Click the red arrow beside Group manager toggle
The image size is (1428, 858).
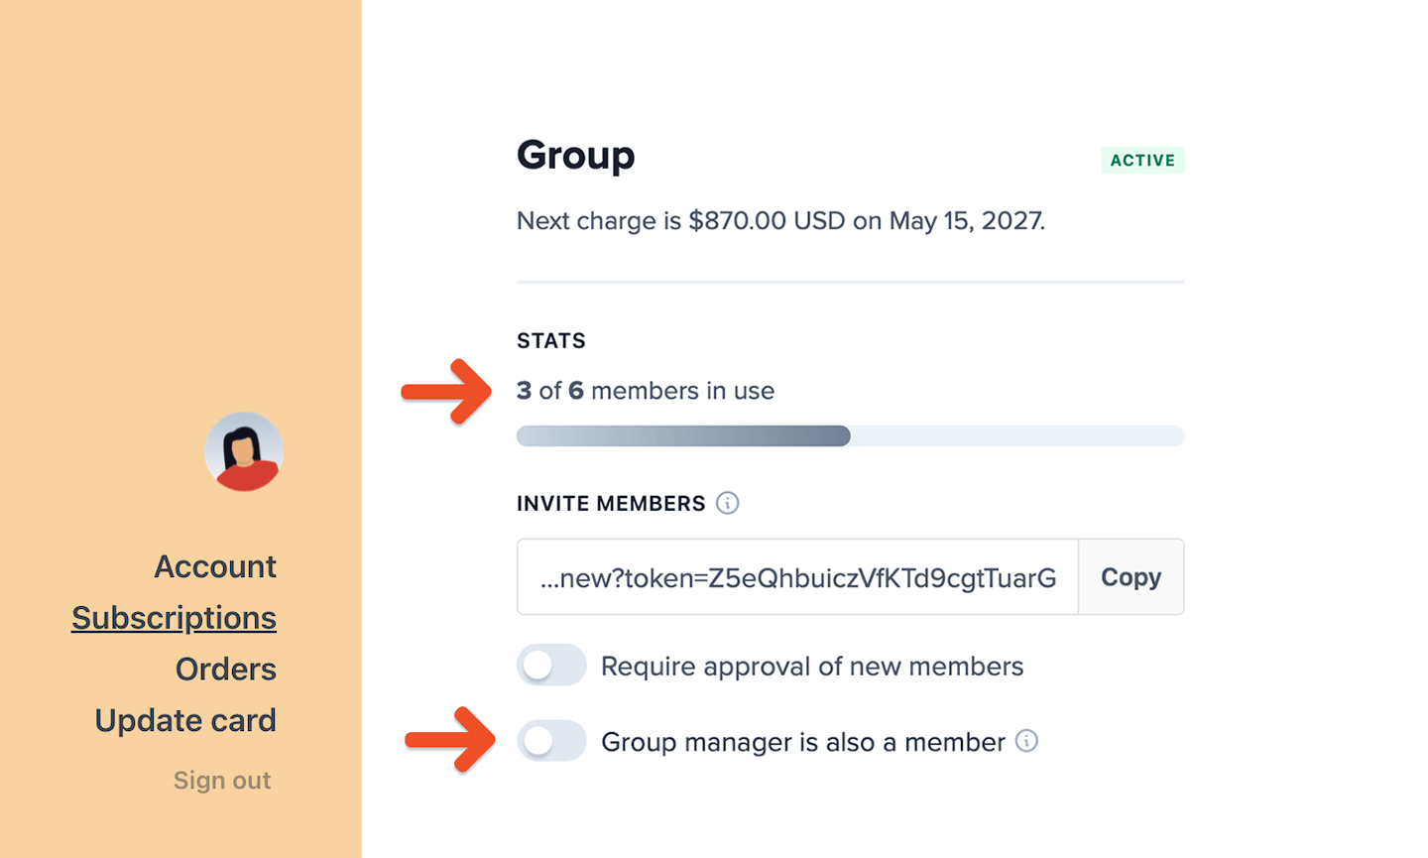450,739
